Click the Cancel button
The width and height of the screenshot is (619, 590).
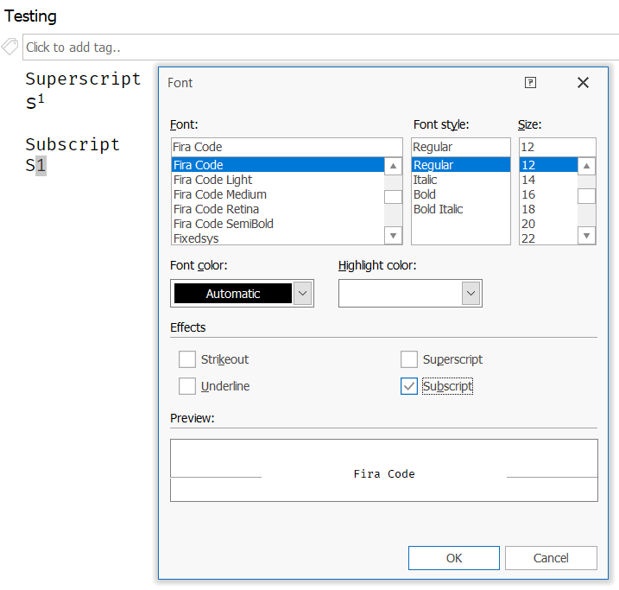pos(551,558)
